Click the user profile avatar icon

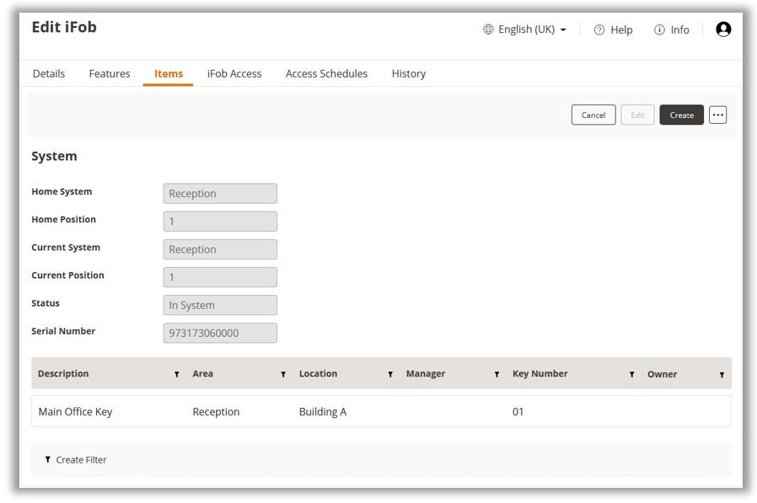[x=722, y=29]
